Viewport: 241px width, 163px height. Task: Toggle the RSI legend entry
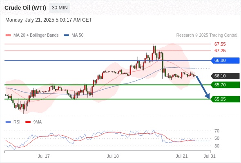pos(13,122)
